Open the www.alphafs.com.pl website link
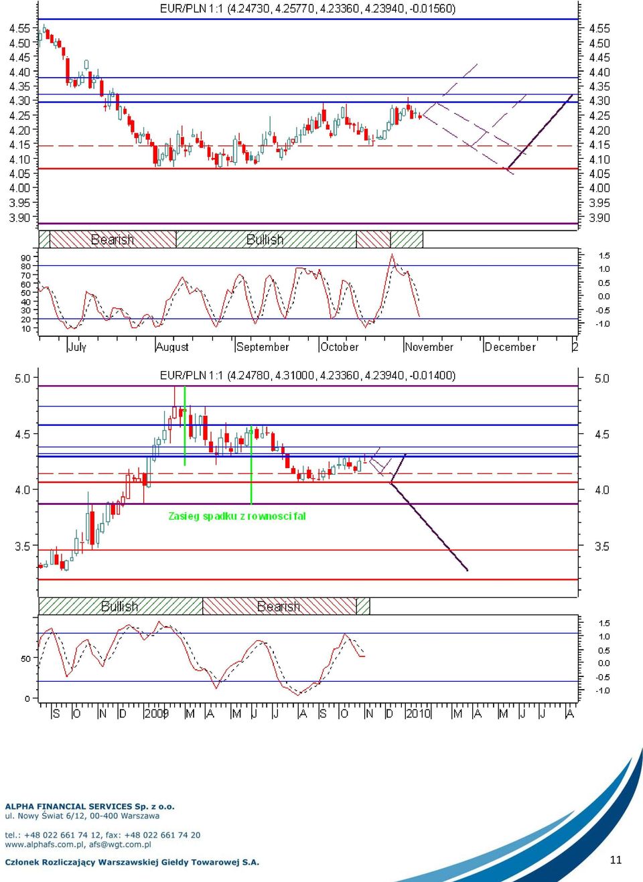This screenshot has width=643, height=882. click(x=44, y=844)
